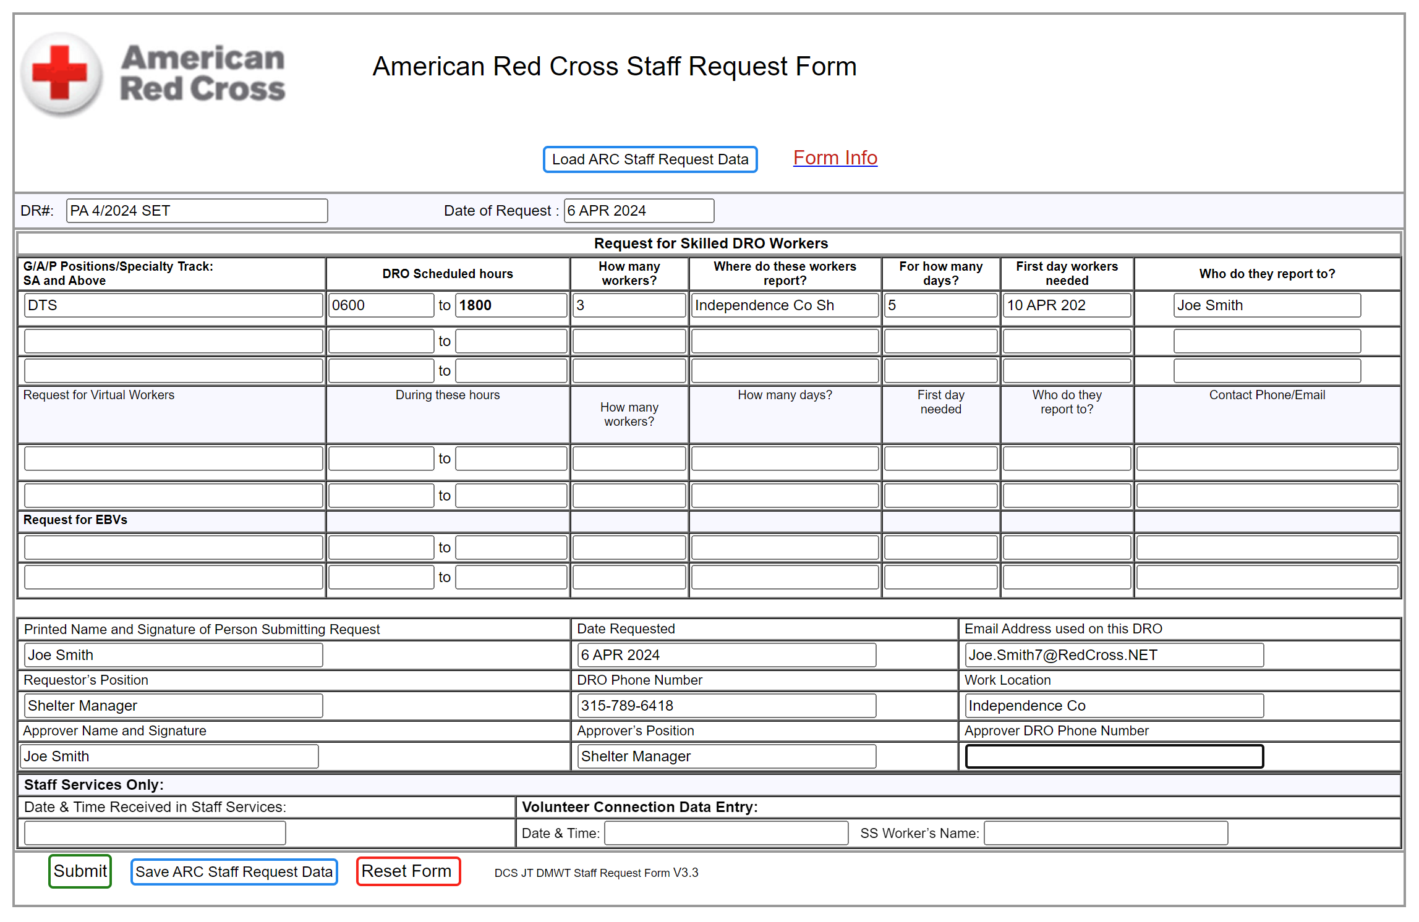Screen dimensions: 1419x922
Task: Click the Reset Form button
Action: coord(407,871)
